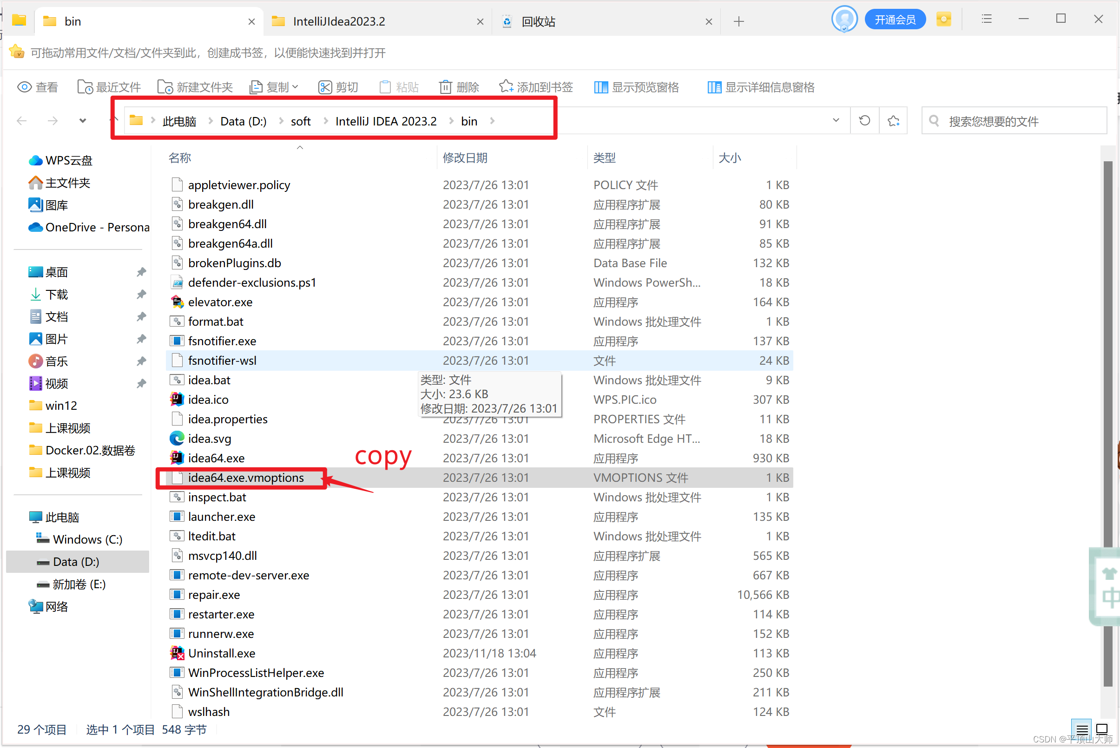Viewport: 1120px width, 748px height.
Task: Open Recent Files (最近文件) toolbar icon
Action: pyautogui.click(x=85, y=87)
